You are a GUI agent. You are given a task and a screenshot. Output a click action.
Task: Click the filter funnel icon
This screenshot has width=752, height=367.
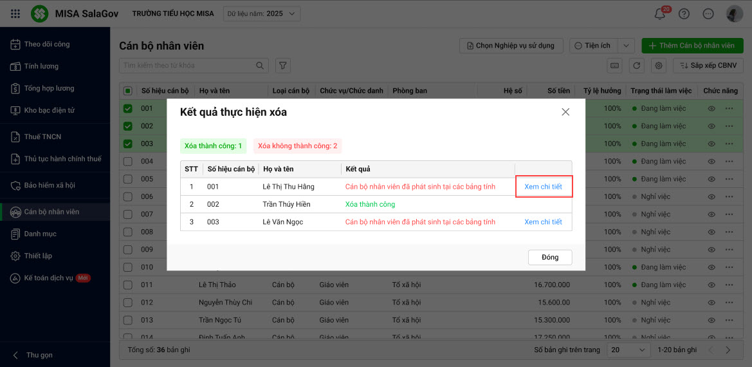(x=283, y=65)
